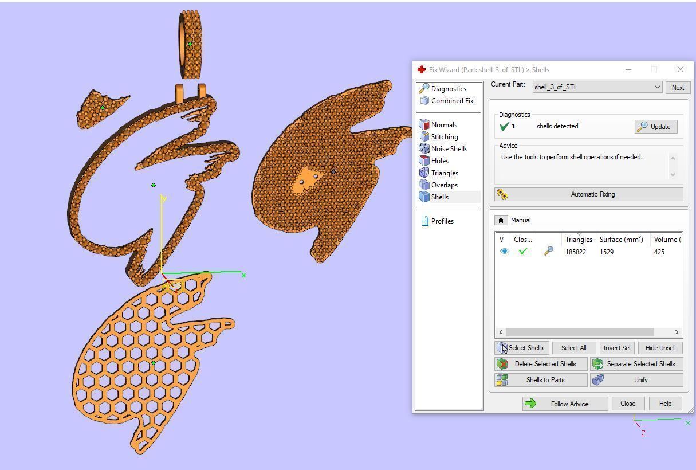
Task: Activate the Select Shells tool
Action: point(521,348)
